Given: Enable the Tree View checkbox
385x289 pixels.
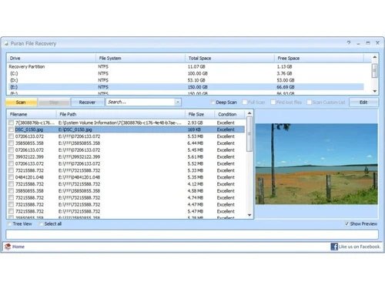Looking at the screenshot, I should point(9,224).
